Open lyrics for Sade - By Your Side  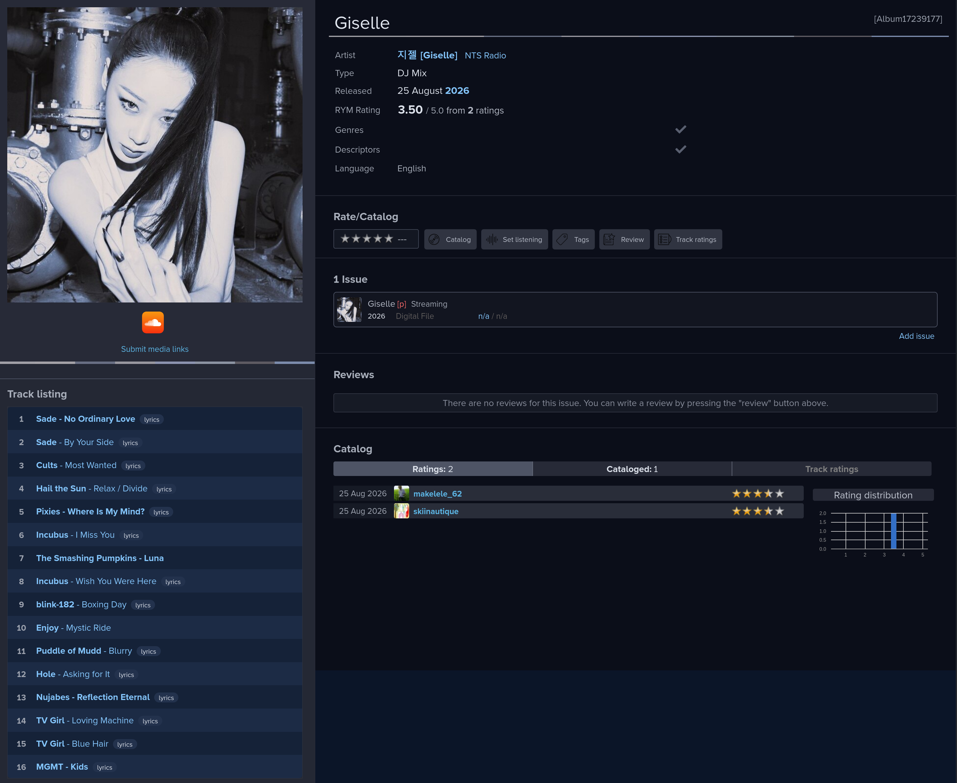click(131, 443)
